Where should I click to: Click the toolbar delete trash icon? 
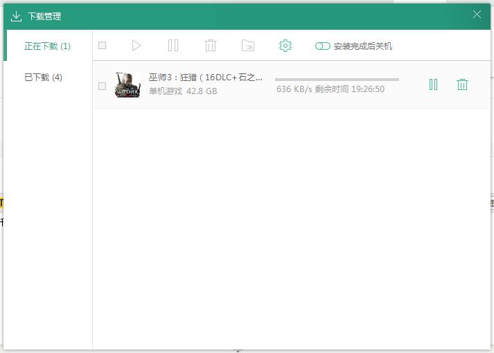pos(211,46)
